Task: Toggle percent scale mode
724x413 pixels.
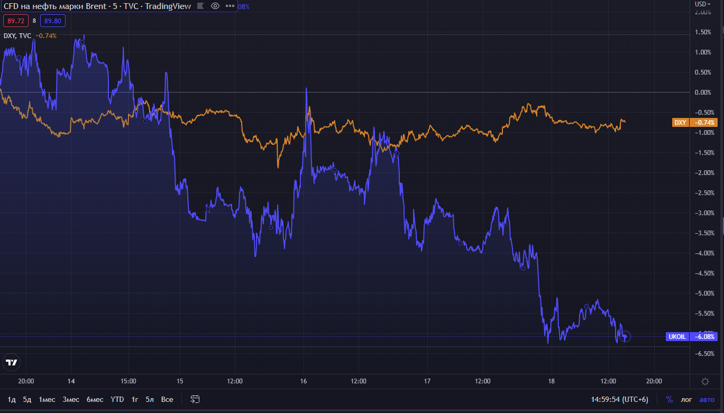Action: [x=670, y=399]
